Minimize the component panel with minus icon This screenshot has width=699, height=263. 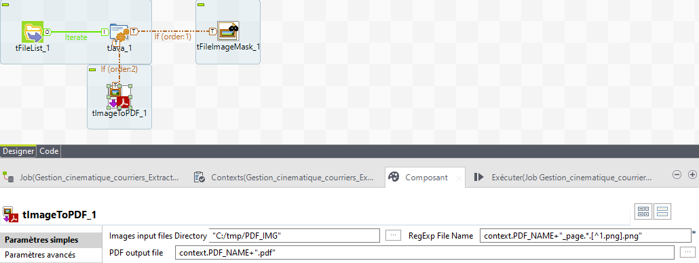point(677,174)
